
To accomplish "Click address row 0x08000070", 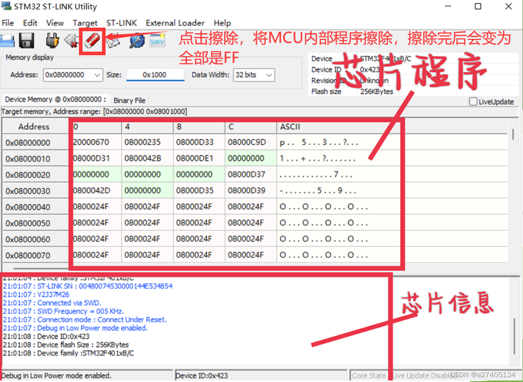I will (x=35, y=255).
